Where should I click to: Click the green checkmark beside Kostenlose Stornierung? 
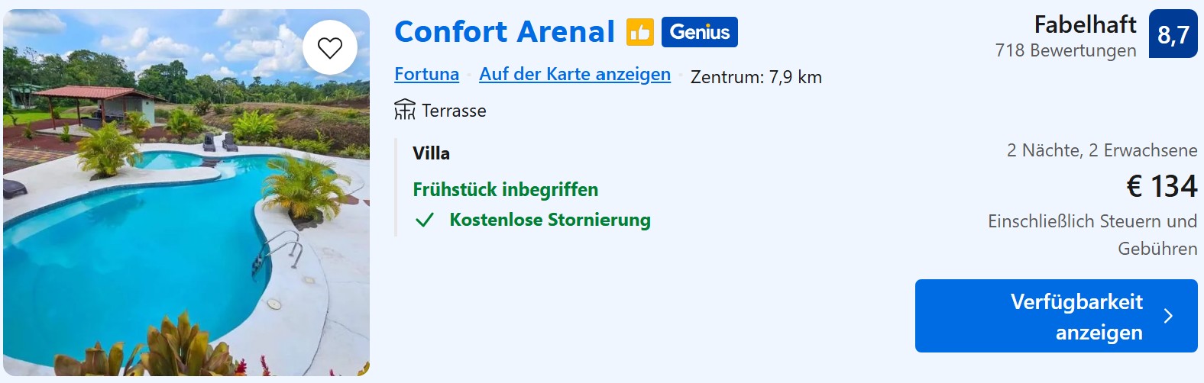[425, 220]
